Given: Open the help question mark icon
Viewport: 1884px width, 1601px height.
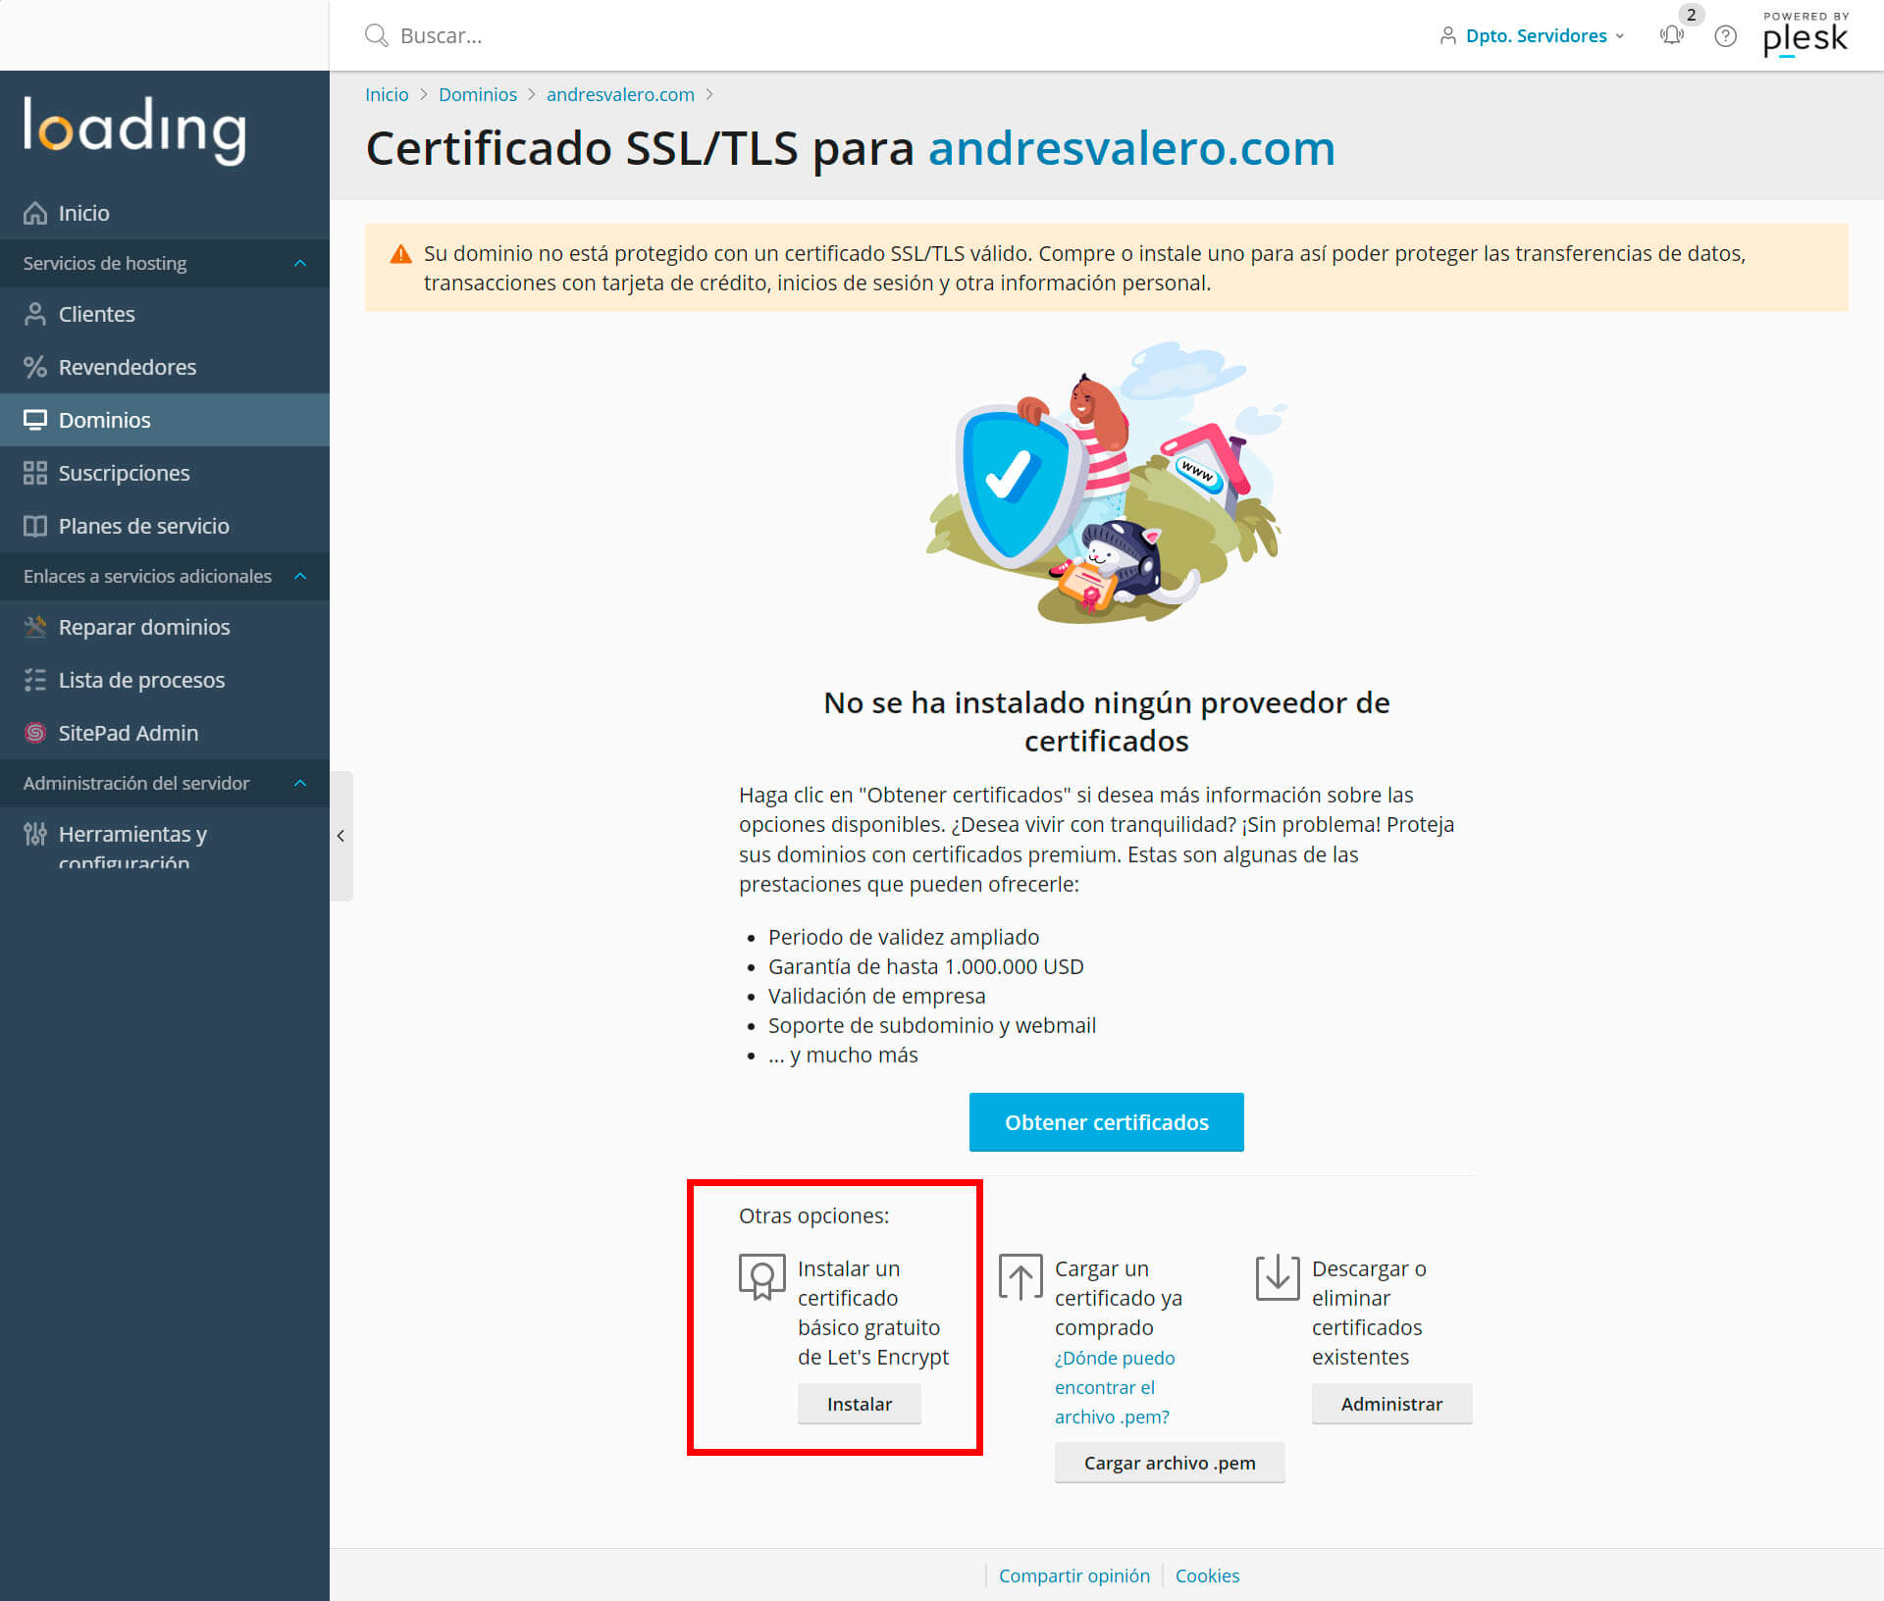Looking at the screenshot, I should tap(1725, 36).
